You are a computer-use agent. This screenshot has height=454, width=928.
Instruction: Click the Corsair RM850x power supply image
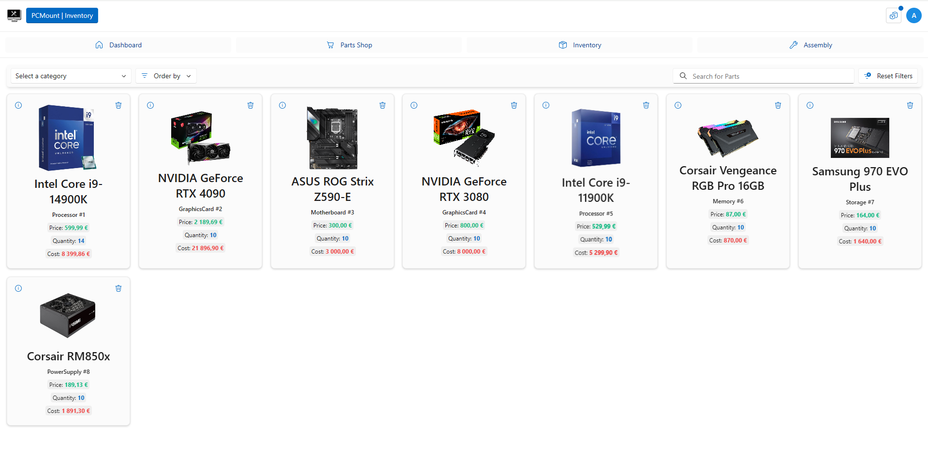[68, 315]
